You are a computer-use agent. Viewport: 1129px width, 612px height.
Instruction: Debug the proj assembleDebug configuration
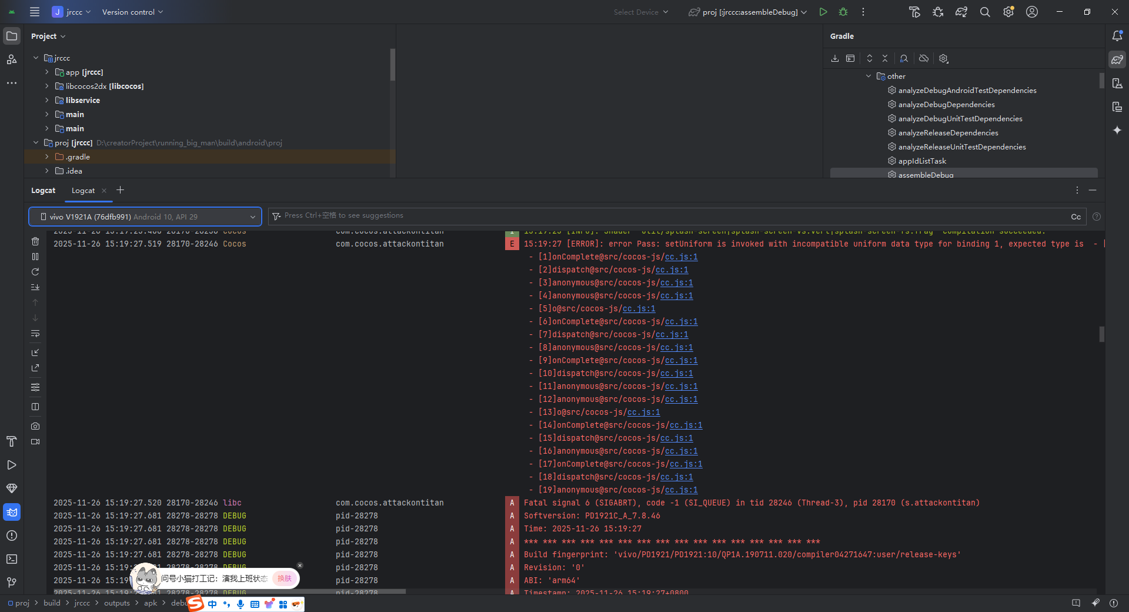843,12
